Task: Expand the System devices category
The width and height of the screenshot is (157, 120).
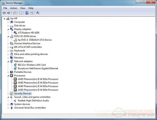Action: 8,104
